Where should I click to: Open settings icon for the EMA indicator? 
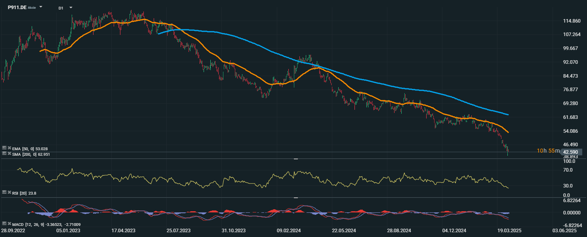pyautogui.click(x=4, y=148)
